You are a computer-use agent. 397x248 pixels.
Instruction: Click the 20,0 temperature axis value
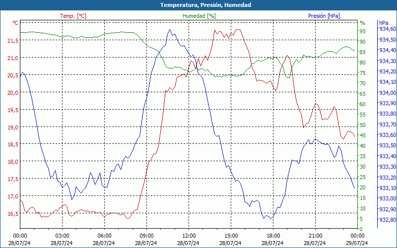(13, 93)
